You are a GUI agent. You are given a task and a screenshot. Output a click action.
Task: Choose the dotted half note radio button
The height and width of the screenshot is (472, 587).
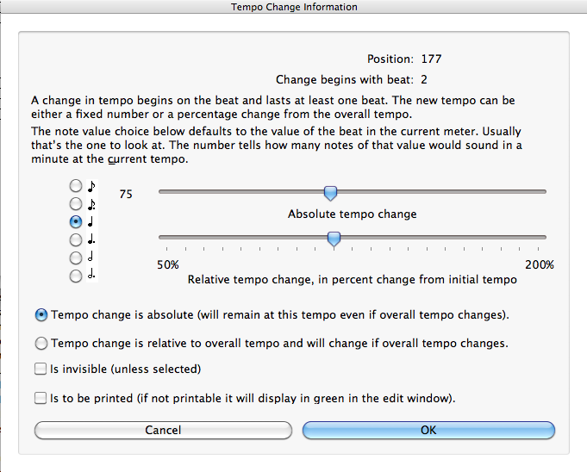tap(76, 276)
